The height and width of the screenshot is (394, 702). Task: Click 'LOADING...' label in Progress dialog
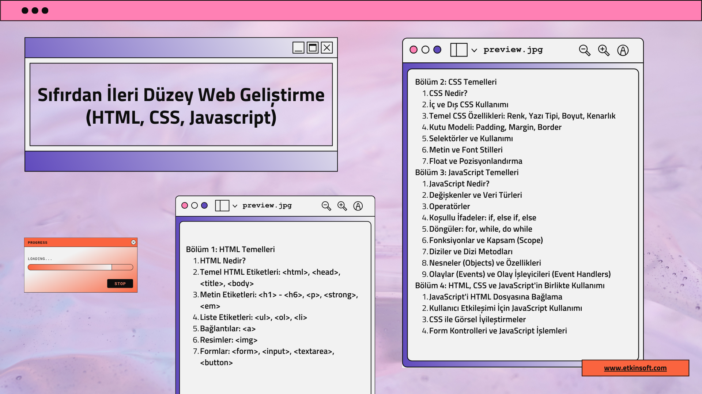(x=40, y=259)
